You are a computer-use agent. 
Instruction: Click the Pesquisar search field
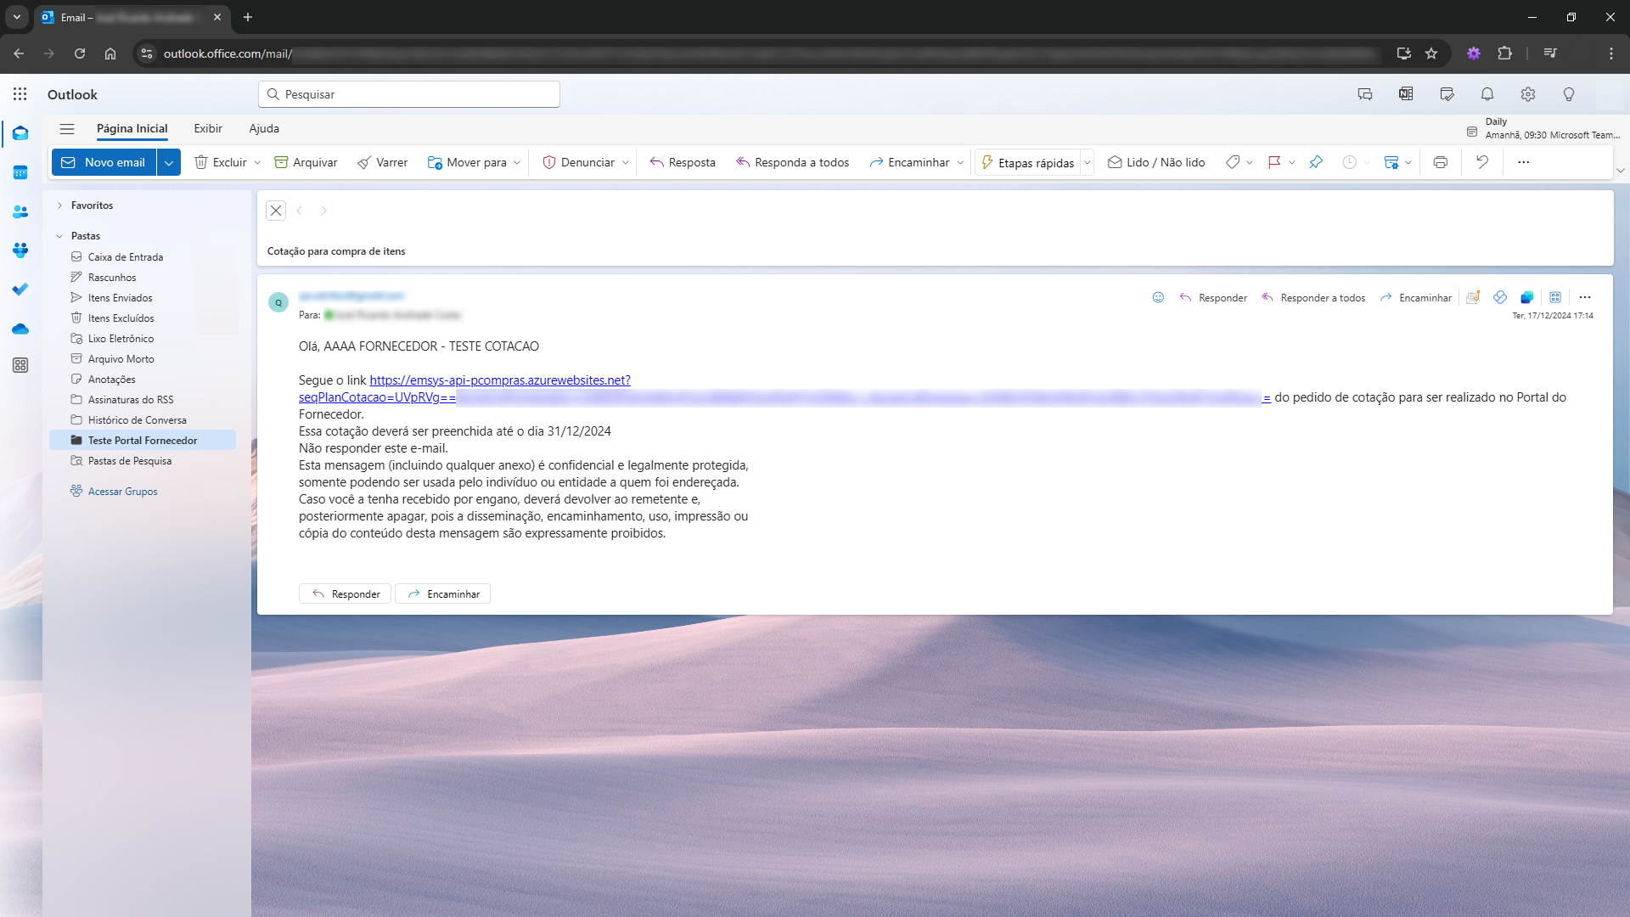pos(409,94)
